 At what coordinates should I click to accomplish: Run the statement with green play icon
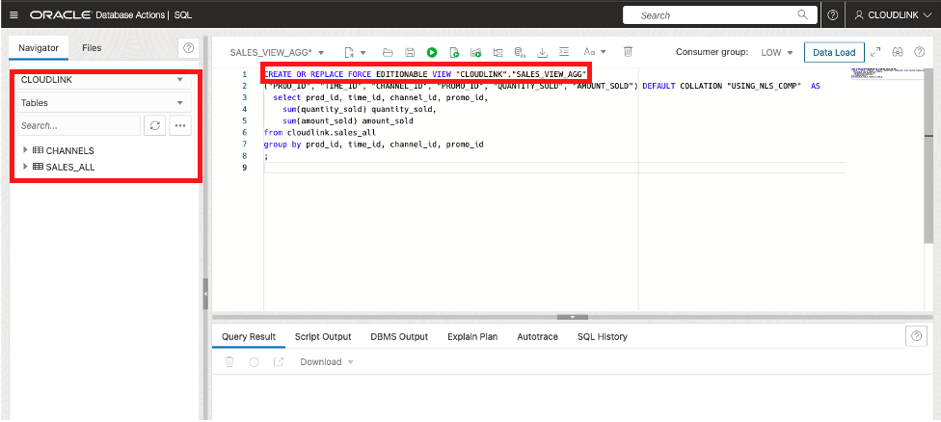pyautogui.click(x=432, y=52)
